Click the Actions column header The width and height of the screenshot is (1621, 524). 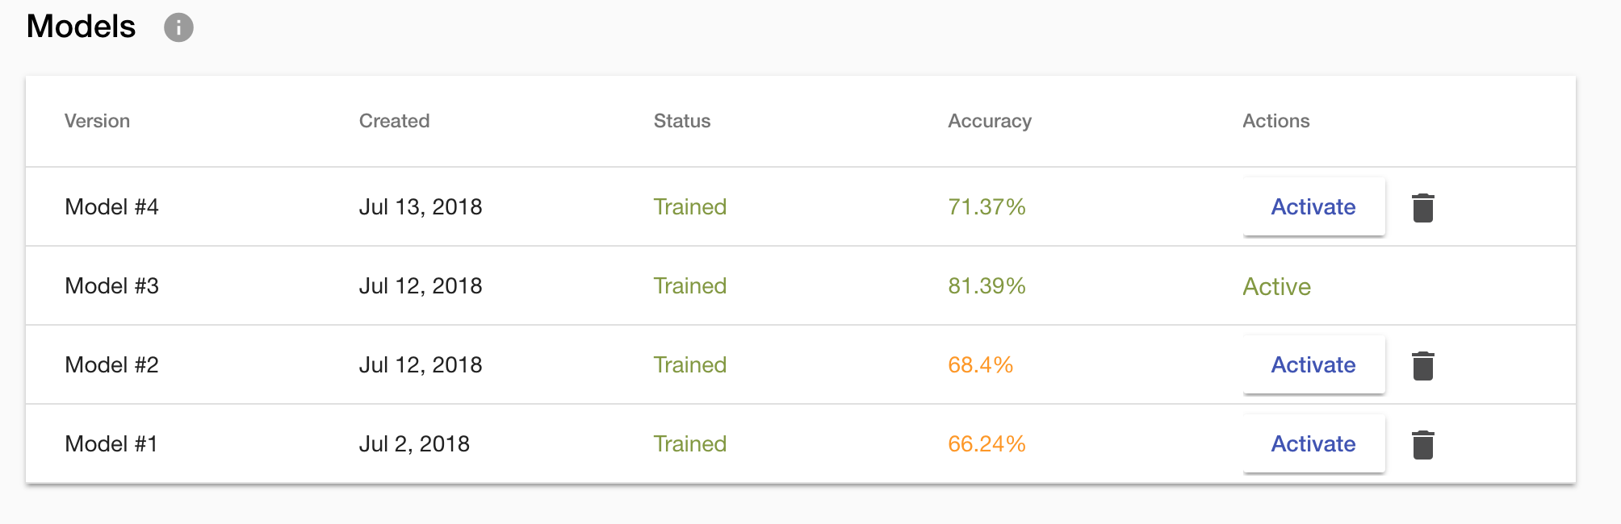click(1275, 121)
